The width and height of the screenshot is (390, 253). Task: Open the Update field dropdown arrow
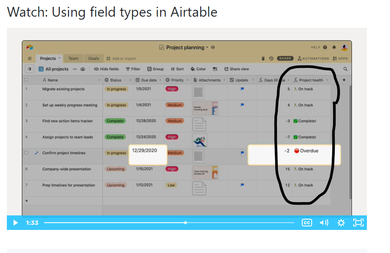pyautogui.click(x=253, y=80)
